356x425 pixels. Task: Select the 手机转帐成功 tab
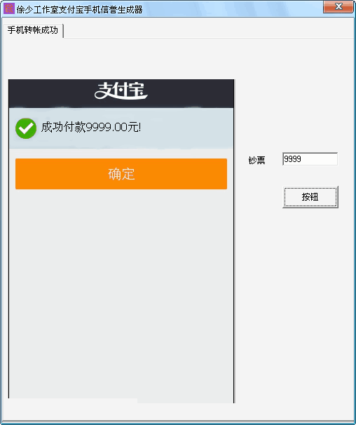coord(32,30)
